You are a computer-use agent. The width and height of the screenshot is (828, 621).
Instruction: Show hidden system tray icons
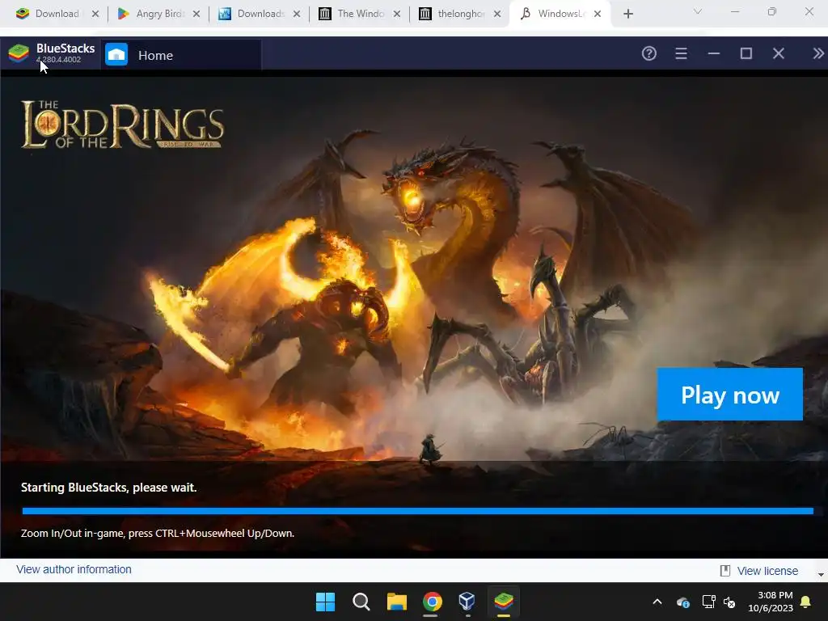click(657, 602)
